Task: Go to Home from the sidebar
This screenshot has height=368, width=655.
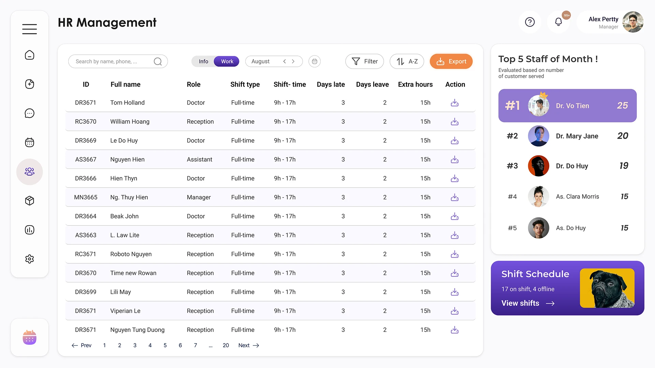Action: click(29, 55)
